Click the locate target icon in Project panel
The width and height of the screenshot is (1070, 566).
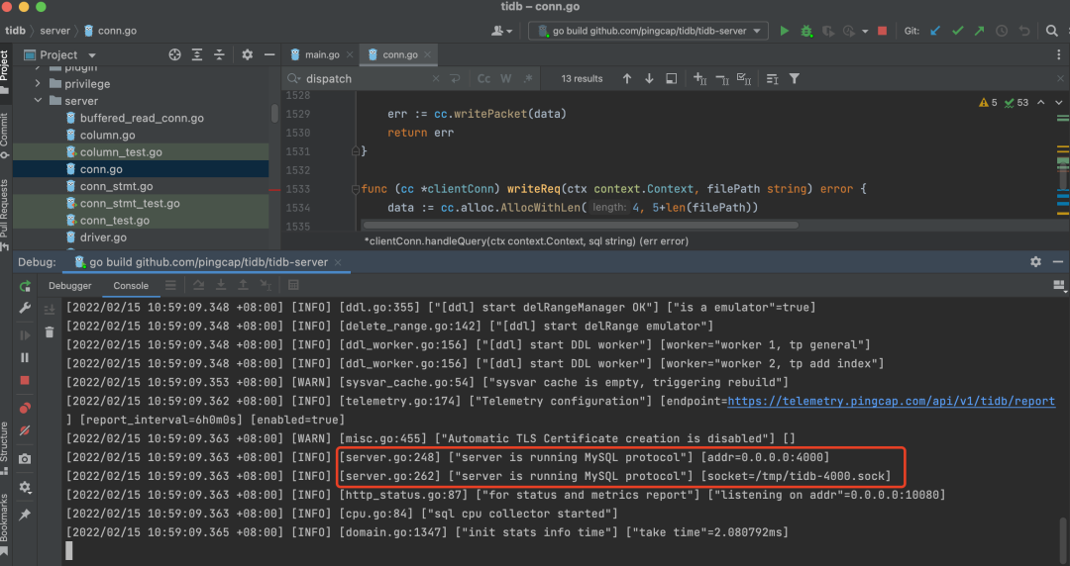point(175,55)
